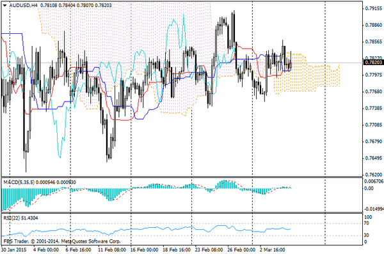Click the 2 Mar 16:00 time label
This screenshot has height=254, width=384.
[273, 250]
